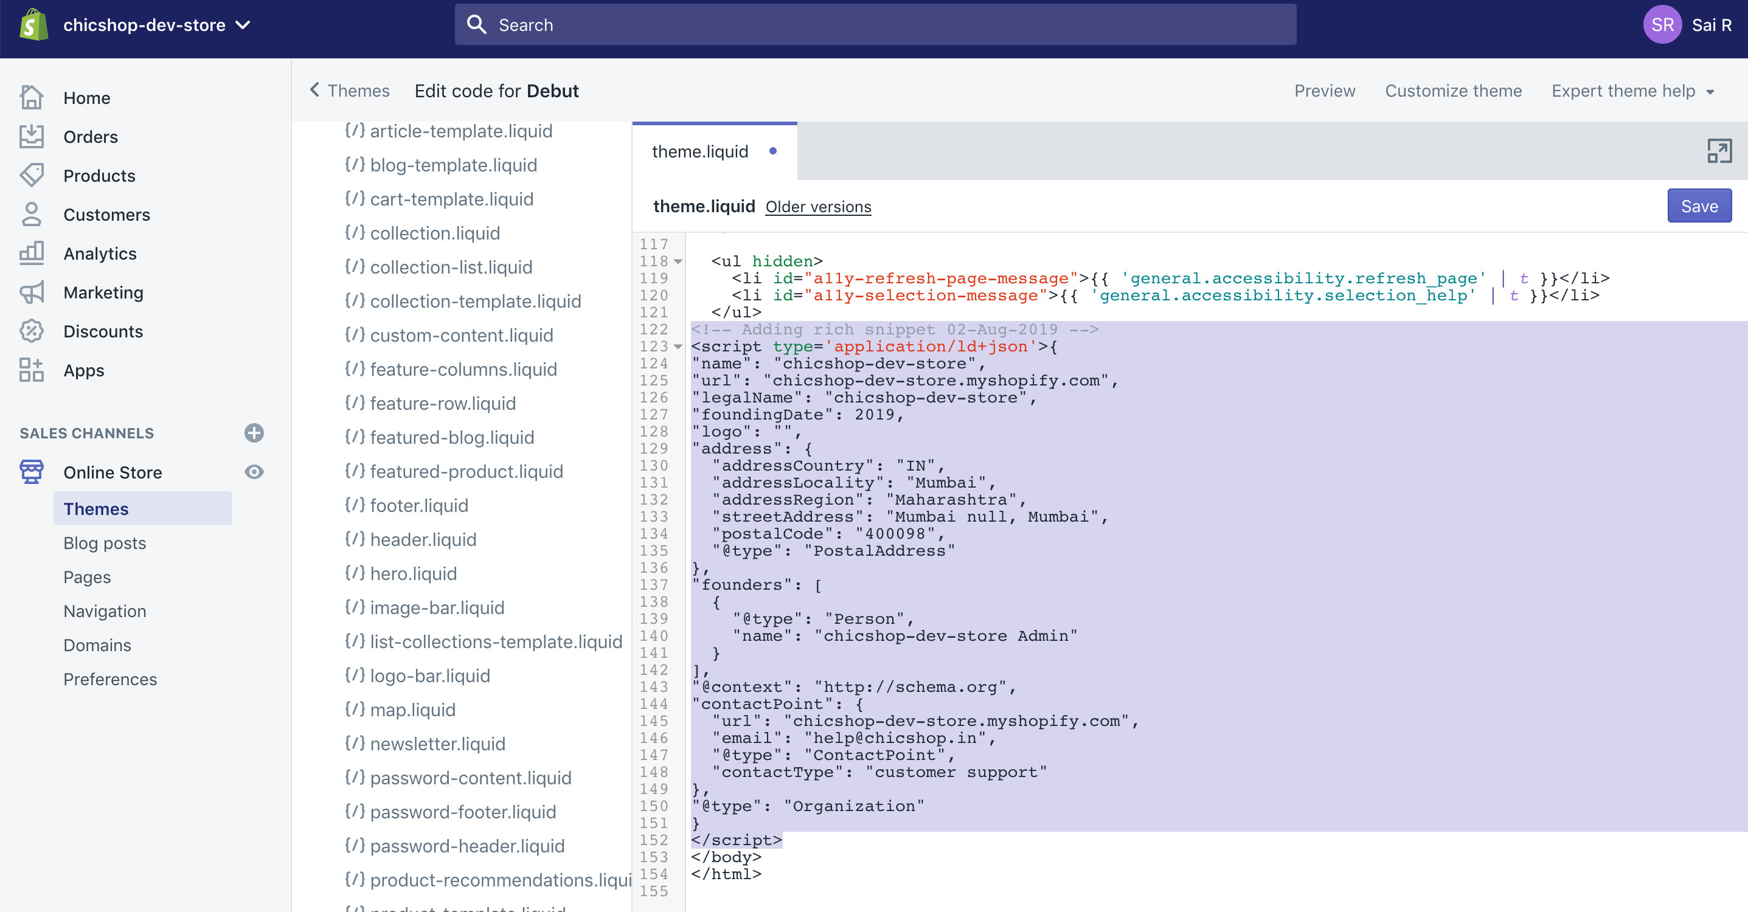Click the Apps grid icon
This screenshot has width=1748, height=912.
[32, 370]
